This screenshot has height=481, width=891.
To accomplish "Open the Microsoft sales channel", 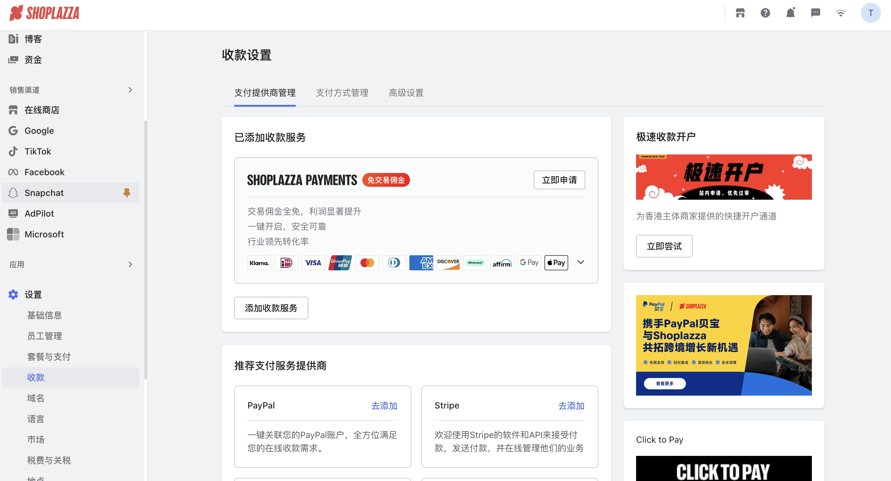I will tap(44, 234).
